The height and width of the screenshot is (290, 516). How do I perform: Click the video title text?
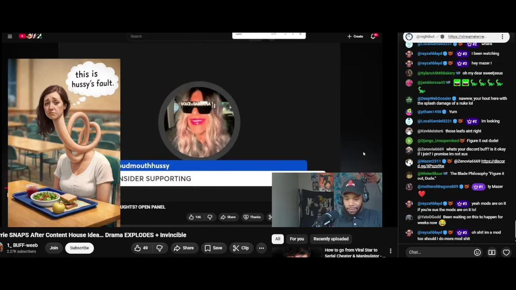click(x=93, y=235)
